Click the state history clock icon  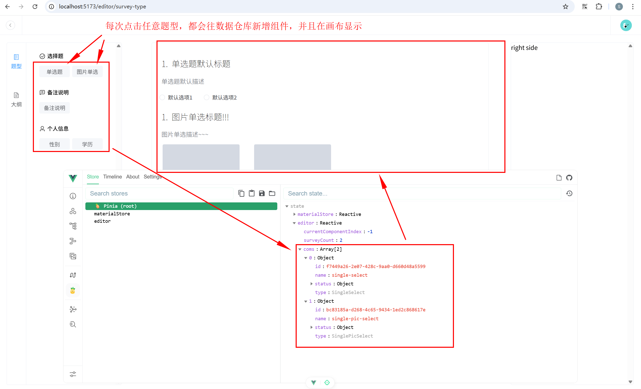(569, 193)
